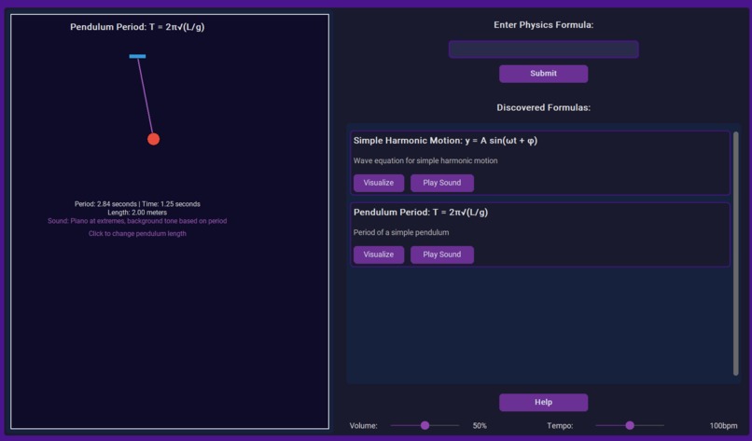Click the blue pendulum pivot bar
The image size is (752, 441).
137,56
